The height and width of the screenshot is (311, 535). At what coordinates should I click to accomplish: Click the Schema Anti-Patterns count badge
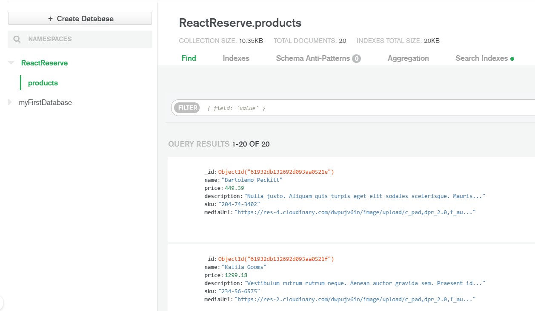[x=356, y=59]
